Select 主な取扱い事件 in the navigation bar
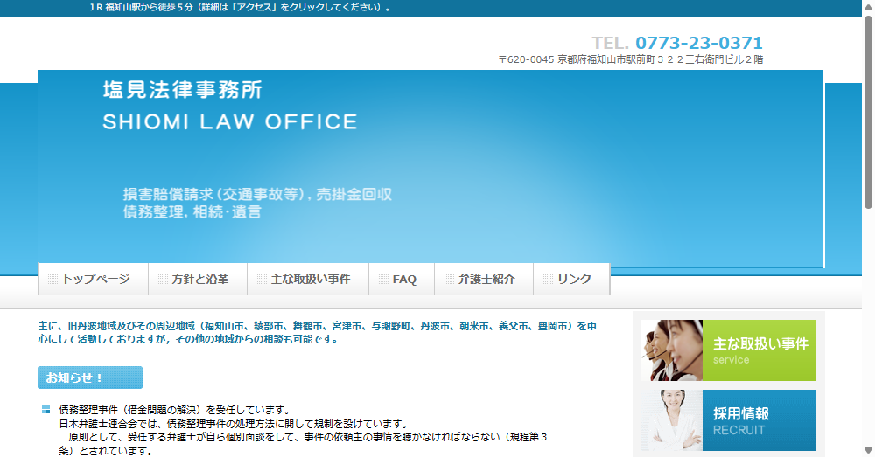This screenshot has width=875, height=457. pos(310,280)
